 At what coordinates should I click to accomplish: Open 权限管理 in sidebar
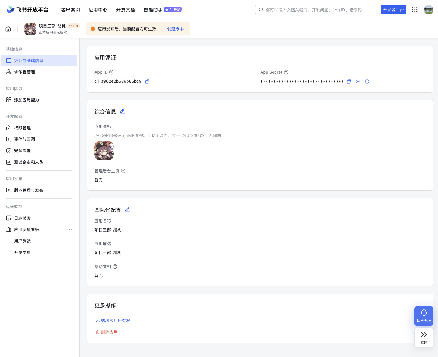[x=23, y=128]
